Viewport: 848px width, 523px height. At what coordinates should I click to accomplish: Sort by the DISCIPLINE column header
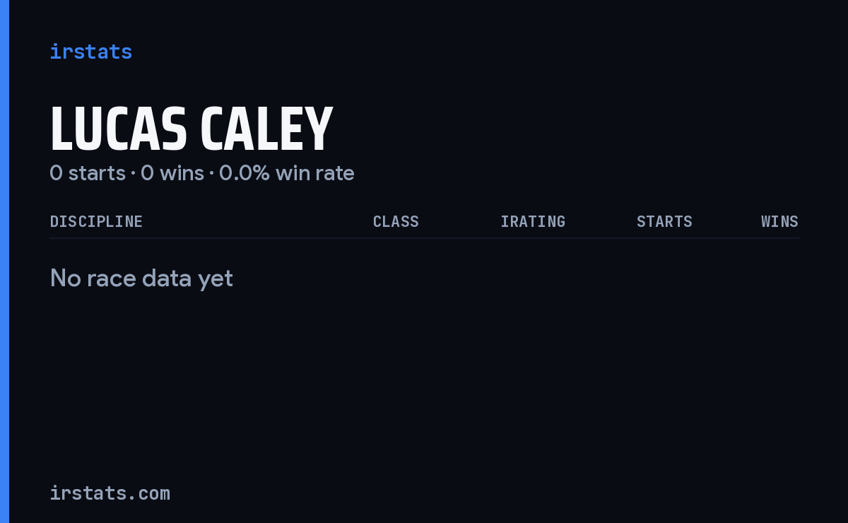tap(96, 221)
